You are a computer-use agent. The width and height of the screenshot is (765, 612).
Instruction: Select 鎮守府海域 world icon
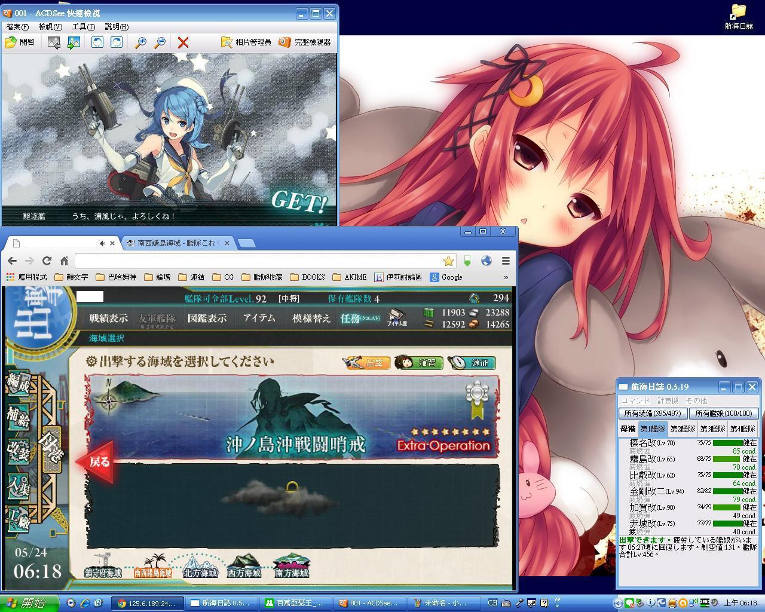[103, 565]
